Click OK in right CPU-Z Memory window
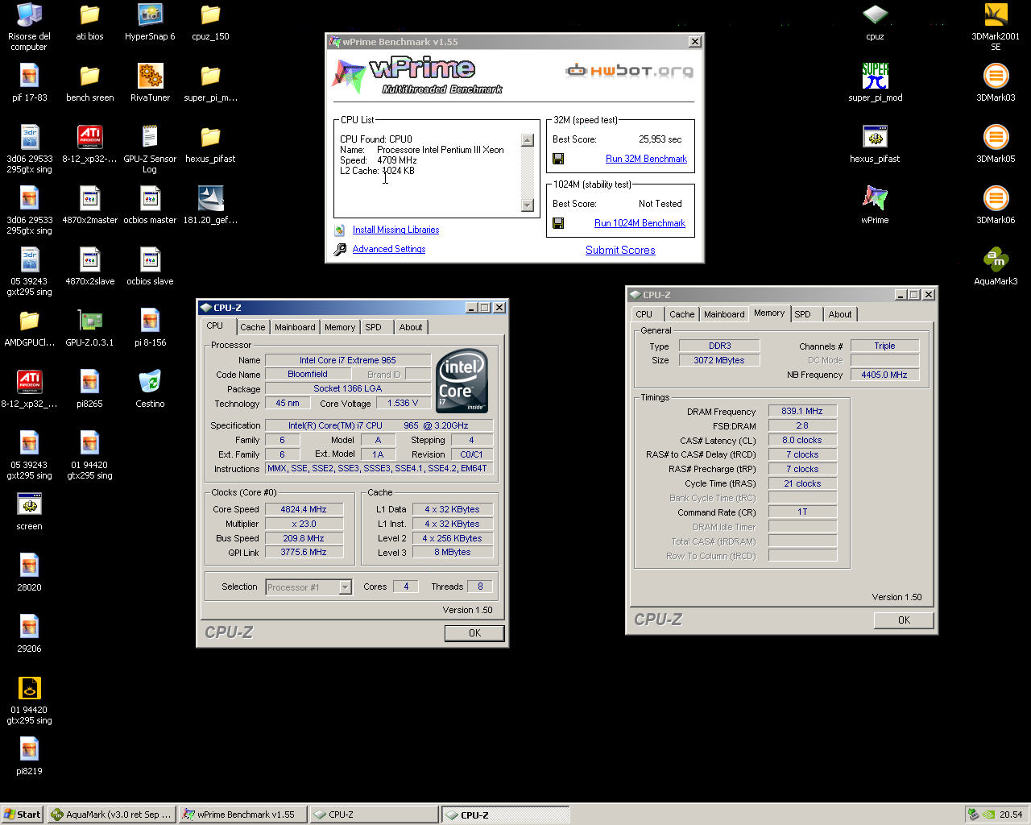Screen dimensions: 1031x825 [x=904, y=620]
